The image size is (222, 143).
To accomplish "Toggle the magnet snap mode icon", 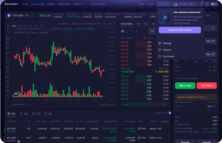I will pos(8,77).
